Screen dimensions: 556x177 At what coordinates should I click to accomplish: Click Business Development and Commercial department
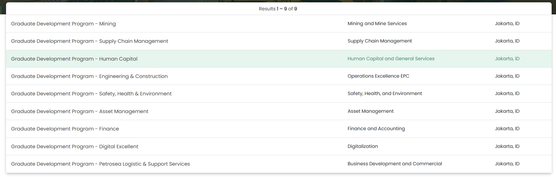(x=395, y=164)
